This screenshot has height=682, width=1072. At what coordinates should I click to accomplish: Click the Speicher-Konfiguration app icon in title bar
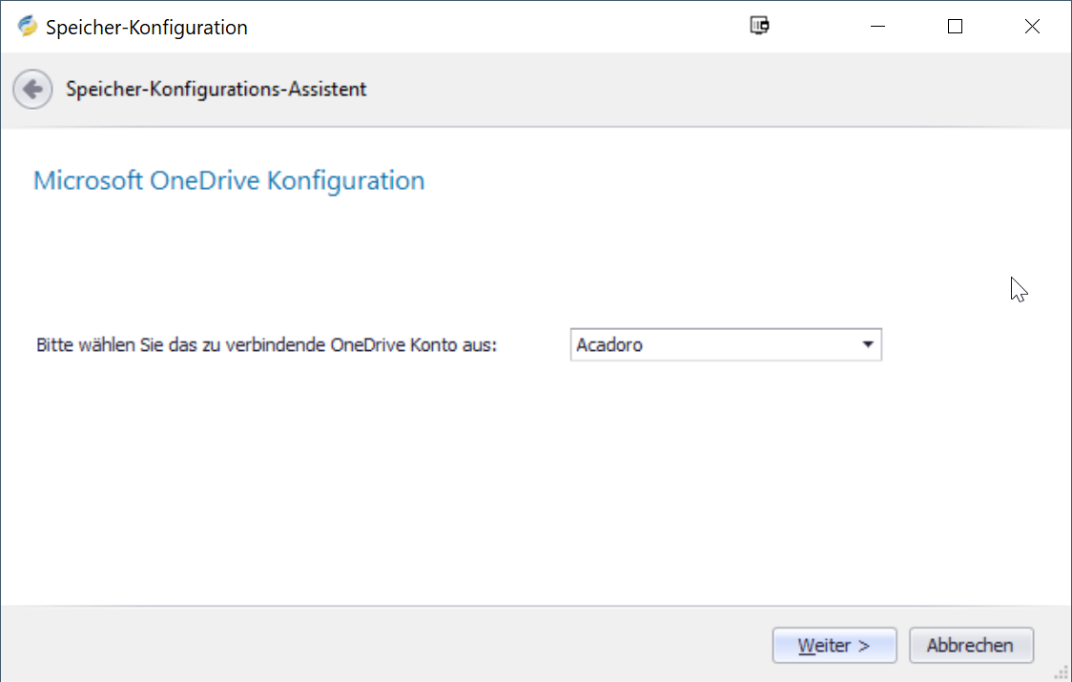27,27
